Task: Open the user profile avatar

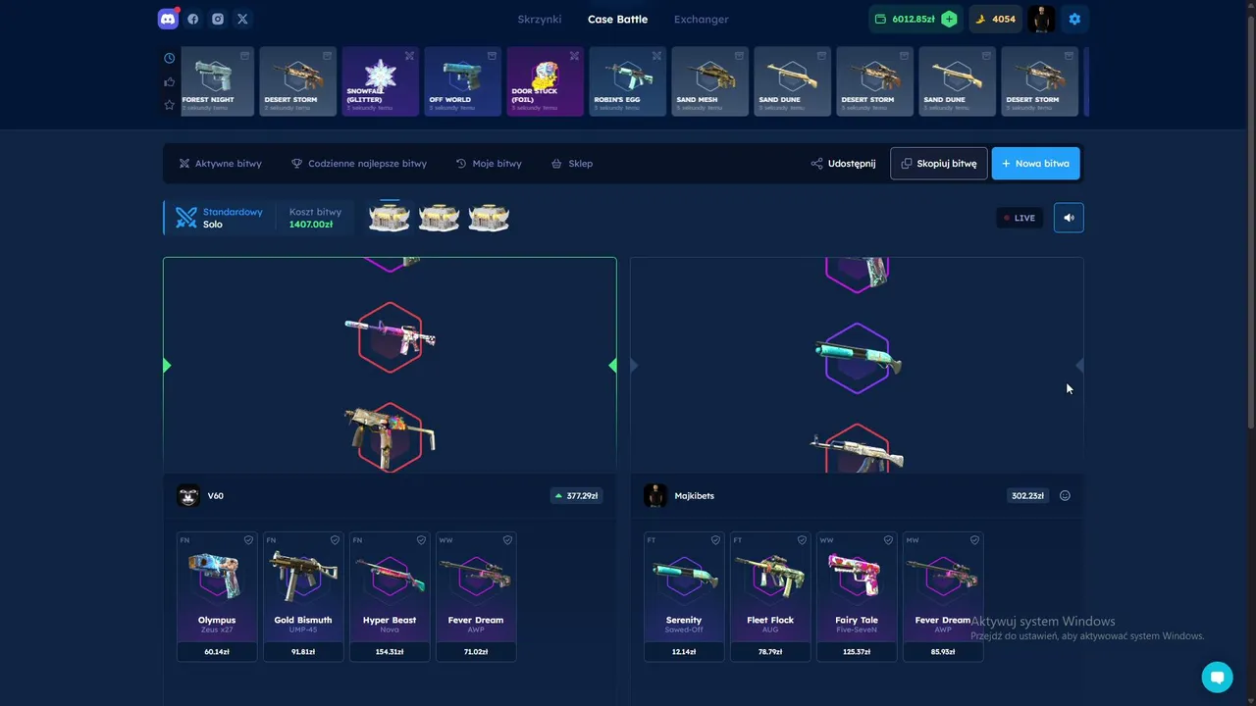Action: (x=1041, y=19)
